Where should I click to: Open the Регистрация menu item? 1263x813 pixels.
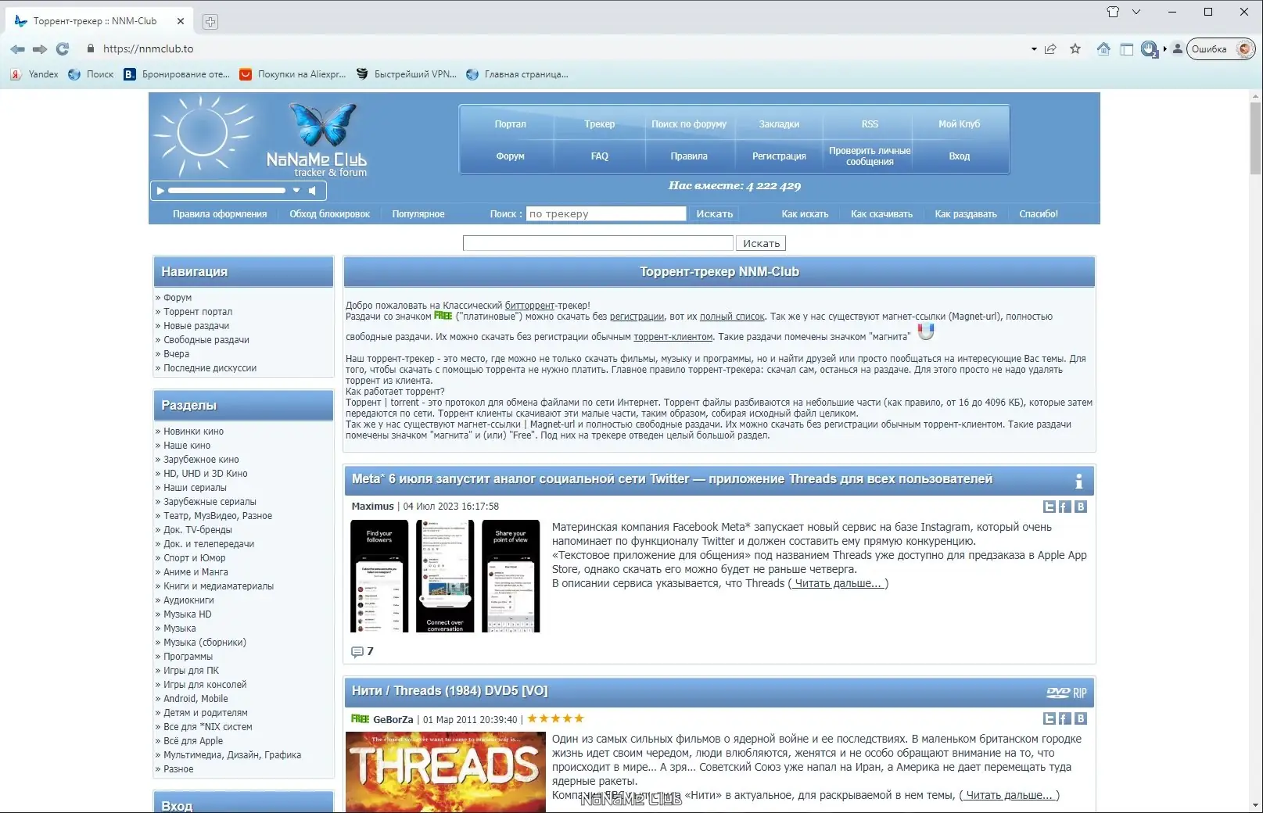tap(779, 156)
